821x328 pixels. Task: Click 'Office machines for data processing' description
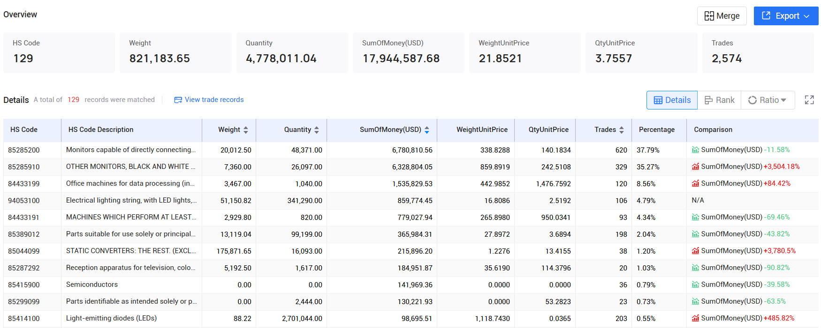[x=130, y=183]
